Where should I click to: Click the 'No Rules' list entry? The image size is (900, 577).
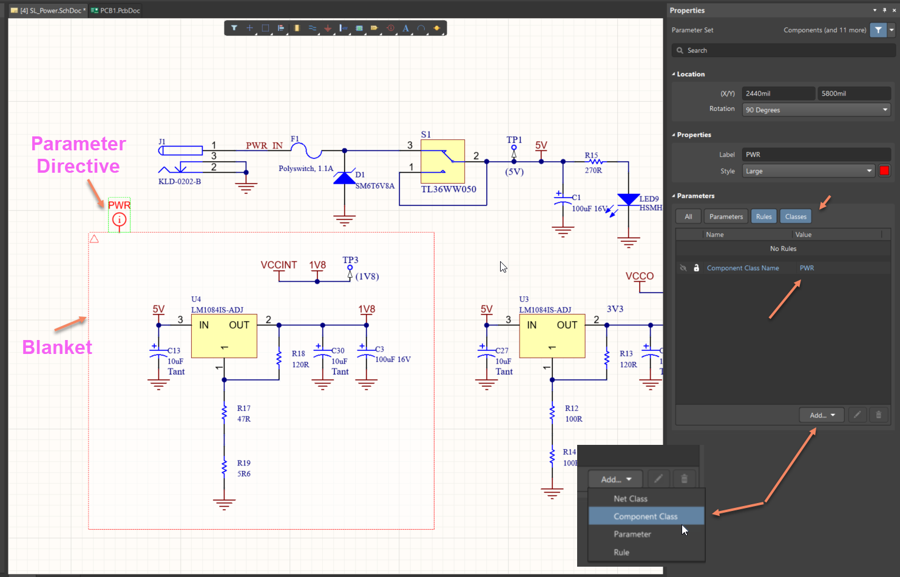(783, 248)
